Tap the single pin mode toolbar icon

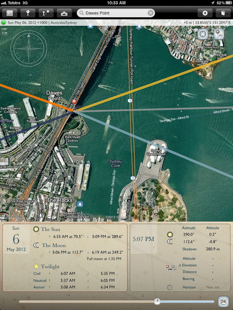click(x=28, y=13)
